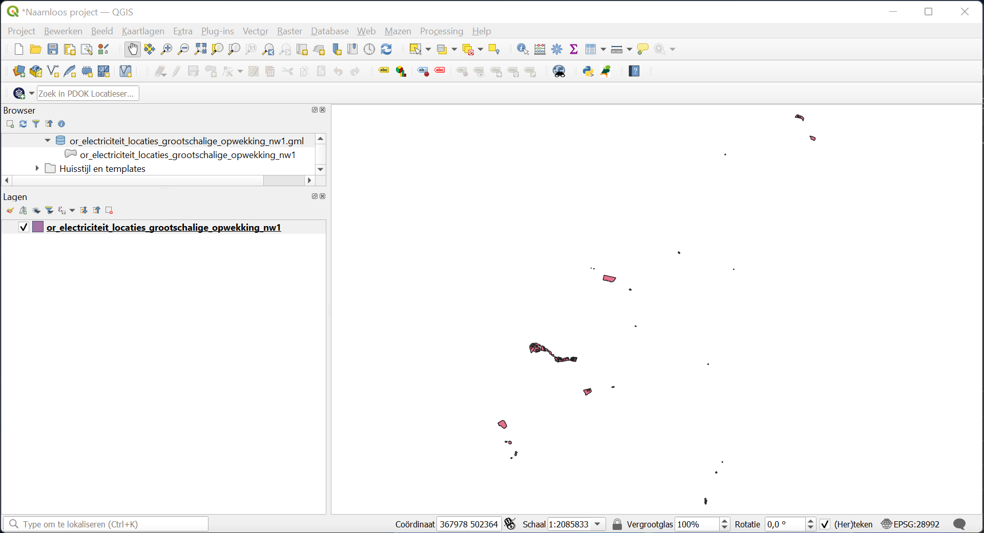Open the Data Source Manager icon
This screenshot has height=533, width=984.
[x=19, y=71]
